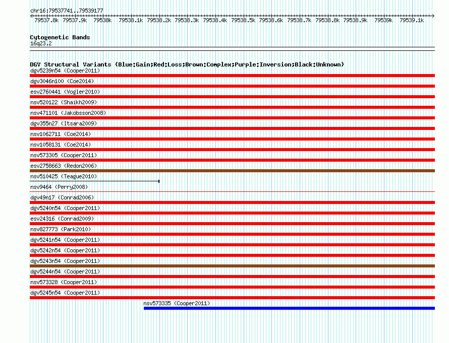The image size is (449, 343).
Task: Click the dgv5241n54 (Cooper2011) label
Action: click(65, 240)
